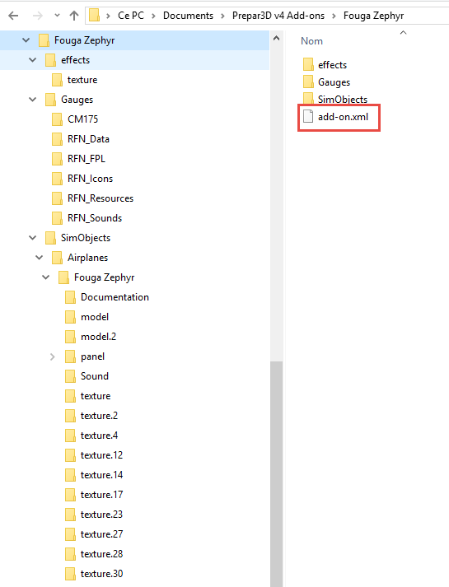The image size is (449, 587).
Task: Click the folder icon beside effects in the file list
Action: click(x=308, y=64)
